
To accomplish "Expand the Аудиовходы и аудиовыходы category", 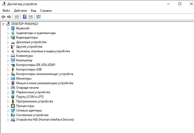I will click(8, 33).
